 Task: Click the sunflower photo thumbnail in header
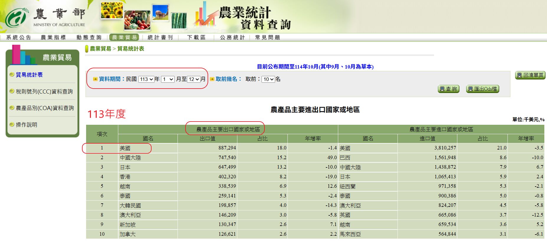click(x=112, y=10)
